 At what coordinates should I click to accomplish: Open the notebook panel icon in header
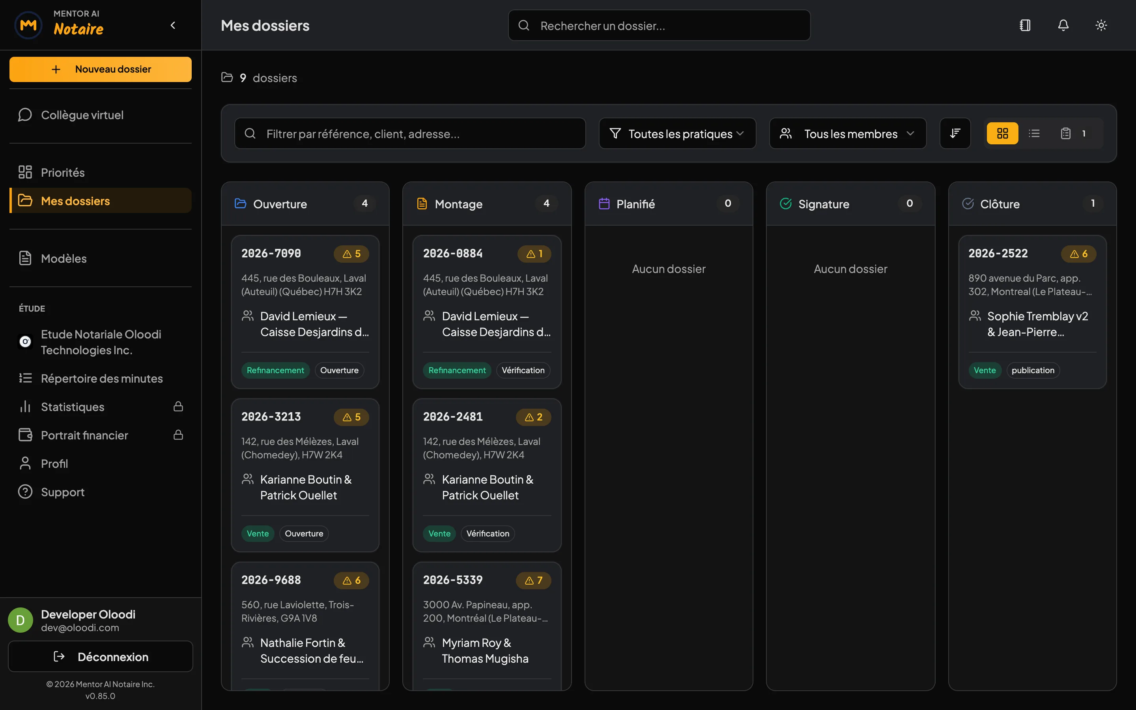tap(1025, 25)
